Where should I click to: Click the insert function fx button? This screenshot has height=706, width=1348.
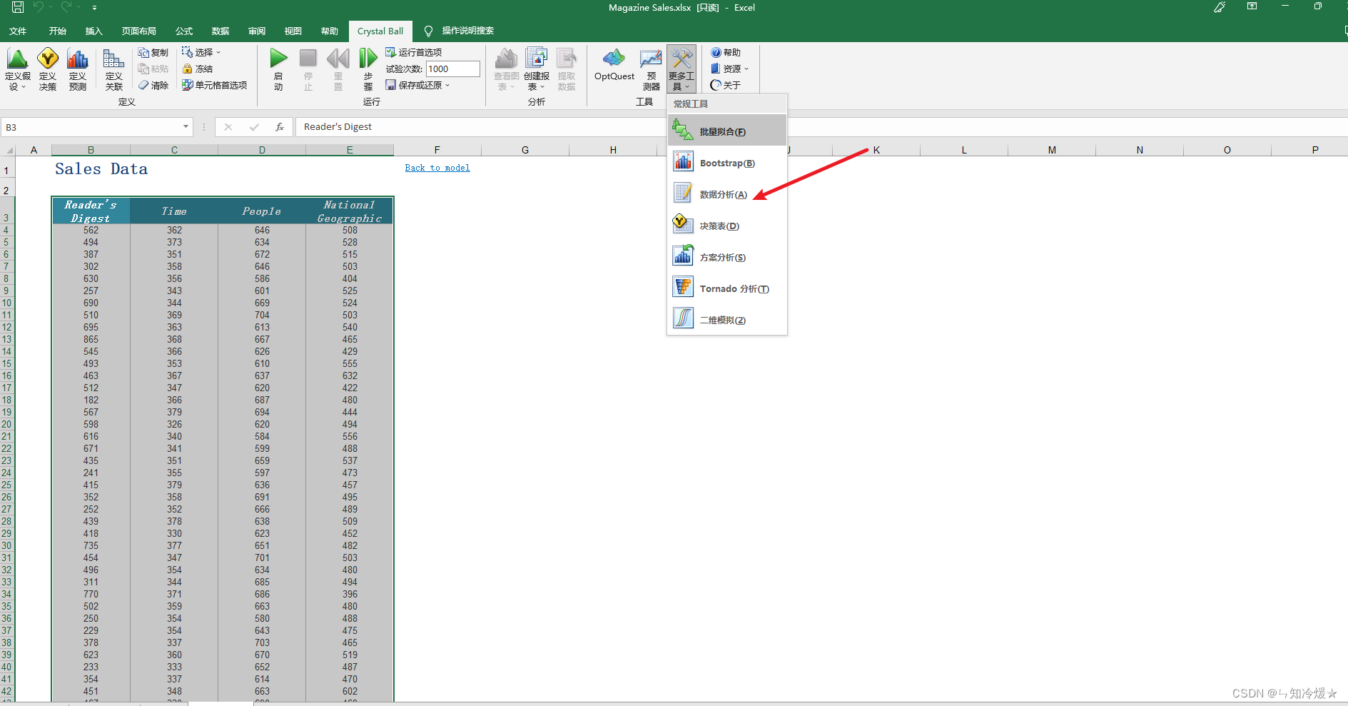point(280,127)
